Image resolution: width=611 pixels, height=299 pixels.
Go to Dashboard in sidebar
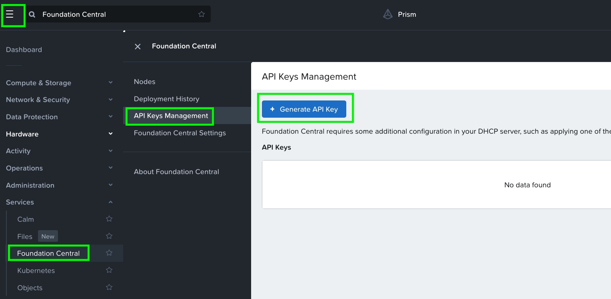pos(24,50)
